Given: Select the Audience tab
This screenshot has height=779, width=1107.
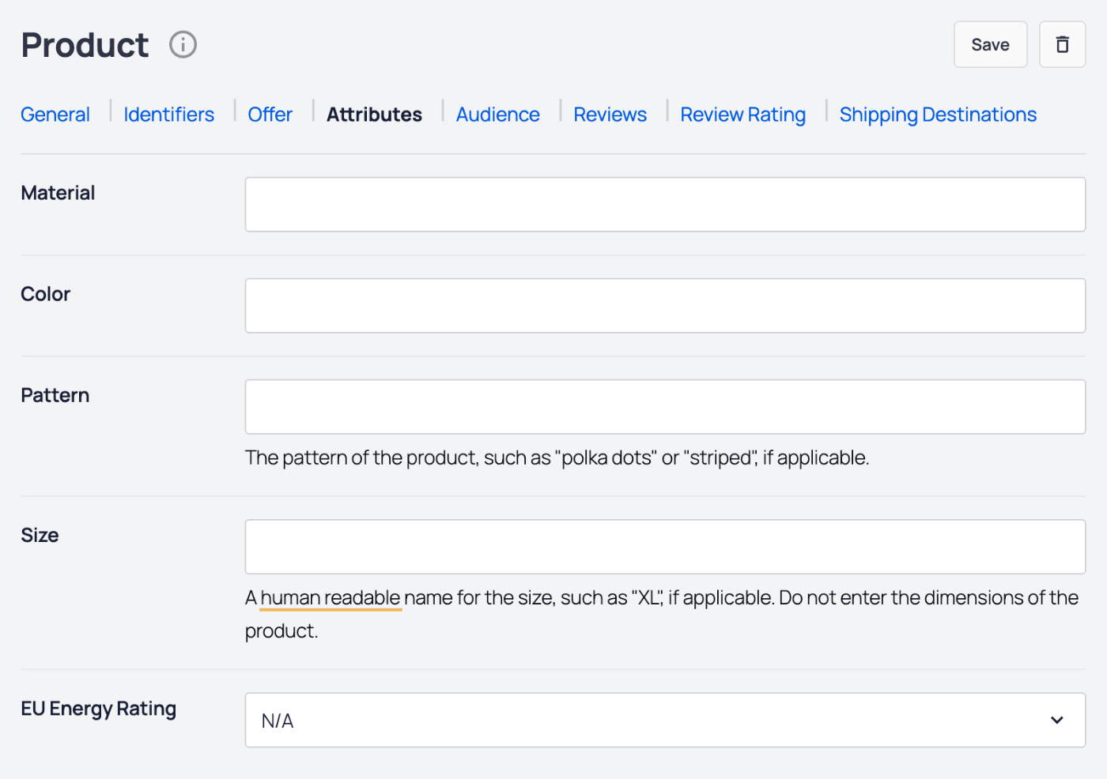Looking at the screenshot, I should (497, 114).
